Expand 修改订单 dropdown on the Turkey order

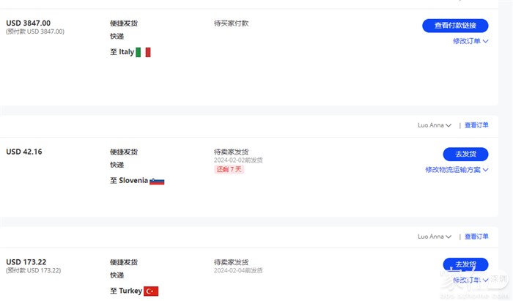(x=470, y=280)
